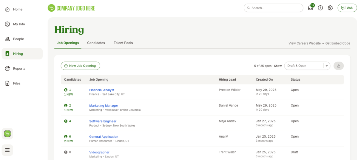This screenshot has height=160, width=358.
Task: Open the settings gear icon
Action: (330, 8)
